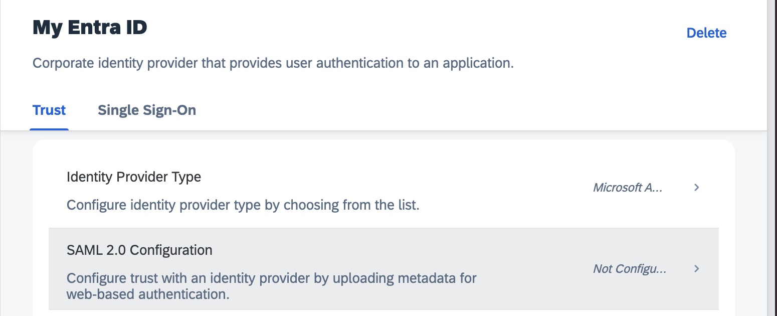Select the SAML 2.0 Configuration title
The width and height of the screenshot is (777, 316).
(139, 250)
